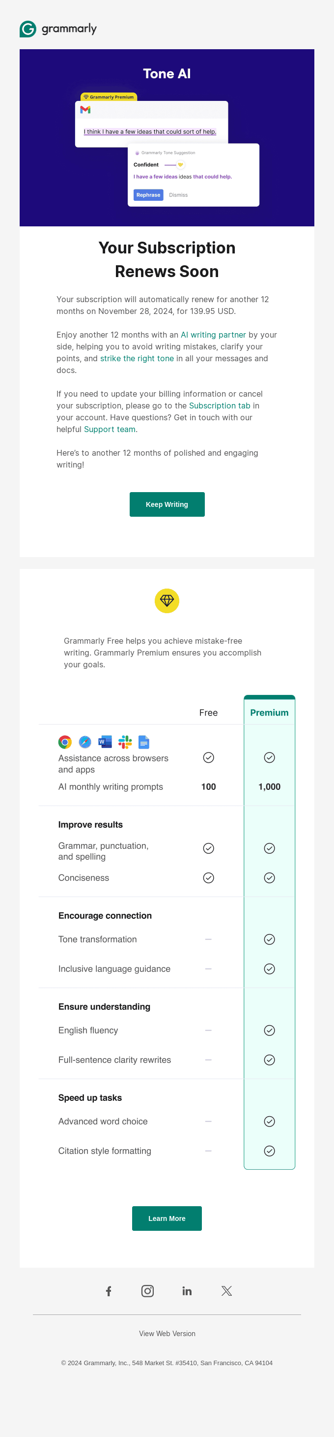Open View Web Version link
The width and height of the screenshot is (334, 1437).
coord(167,1333)
